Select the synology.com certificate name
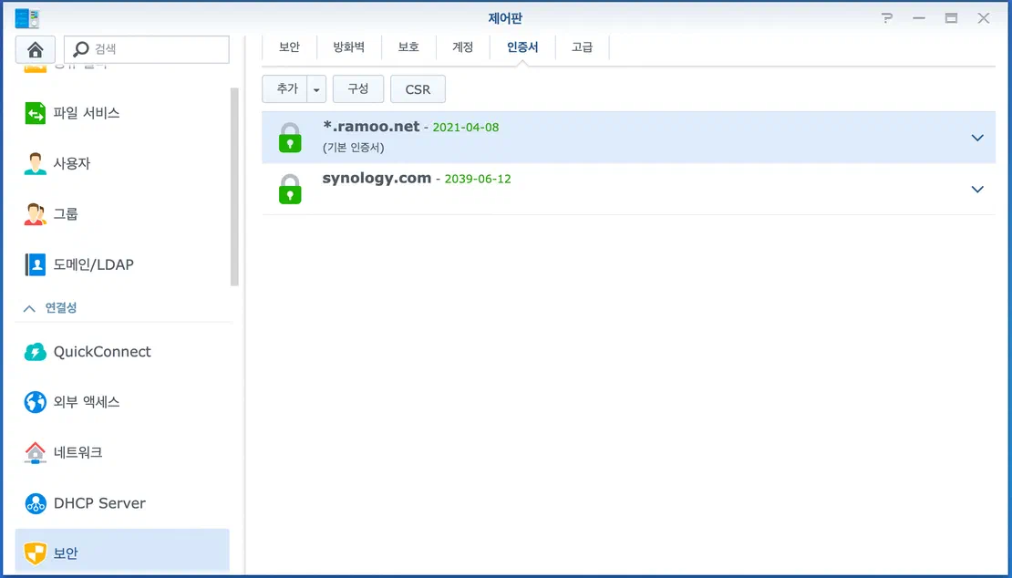The image size is (1012, 578). [377, 178]
